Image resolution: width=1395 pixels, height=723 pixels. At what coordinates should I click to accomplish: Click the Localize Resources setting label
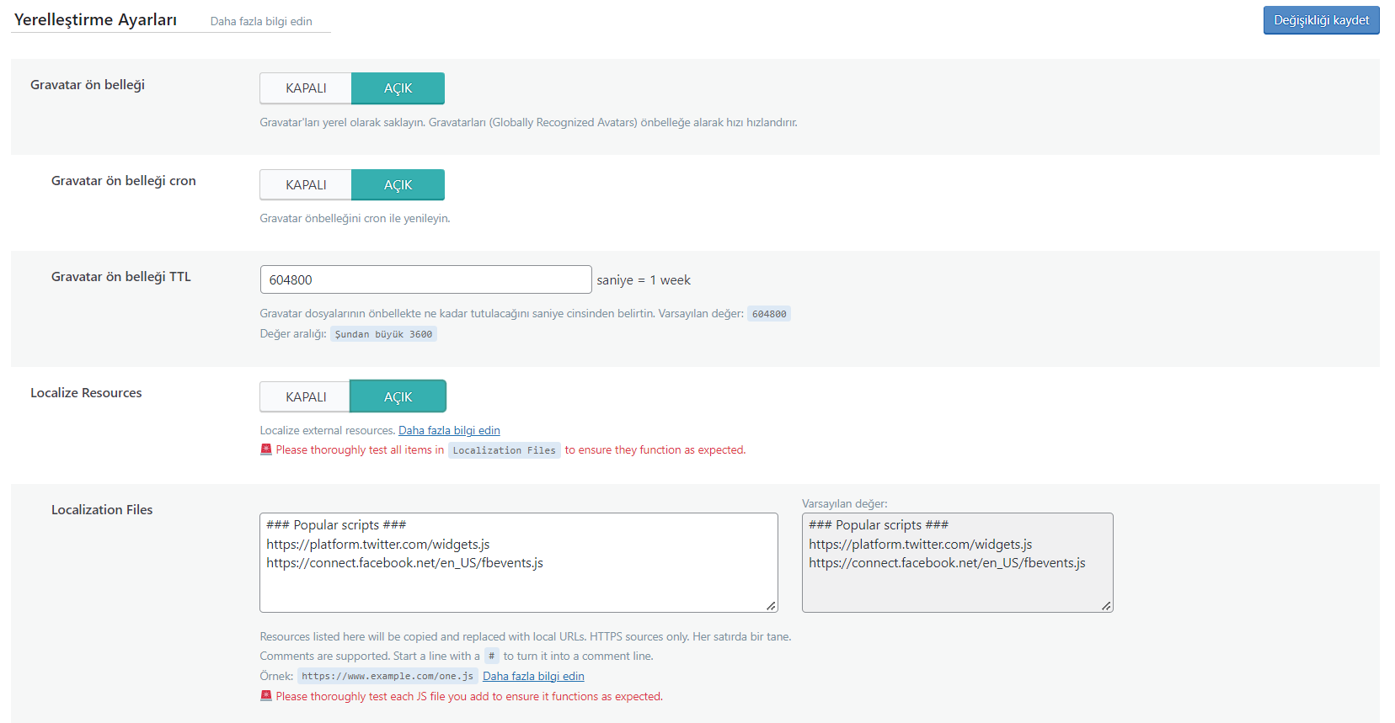point(86,393)
